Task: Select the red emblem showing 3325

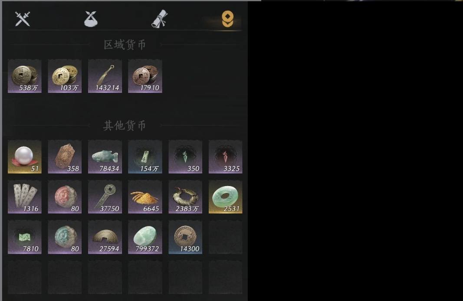Action: [x=225, y=157]
